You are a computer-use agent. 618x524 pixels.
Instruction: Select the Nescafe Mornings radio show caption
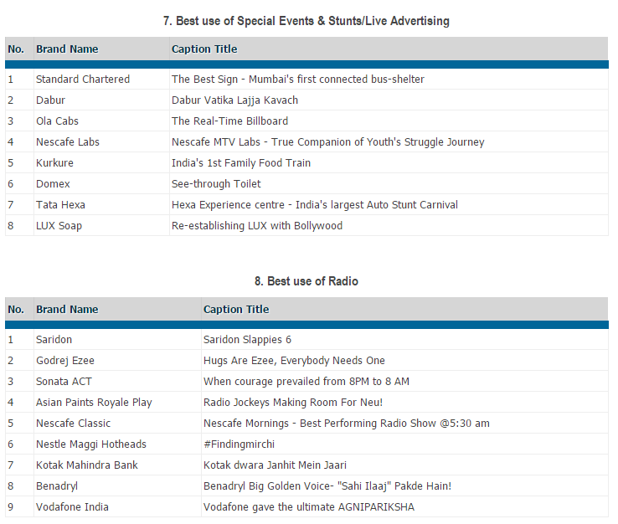[x=346, y=424]
